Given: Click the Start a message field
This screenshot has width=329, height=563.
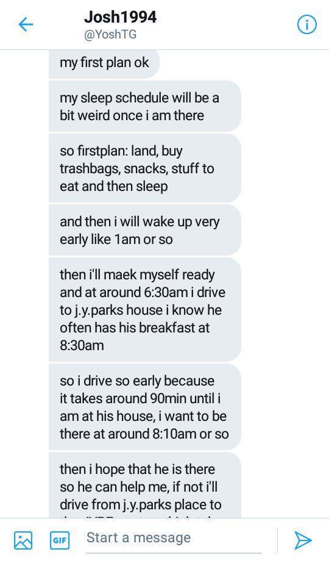Looking at the screenshot, I should tap(174, 538).
